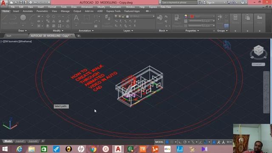
Task: Toggle annotation visibility icon in status bar
Action: click(x=219, y=142)
